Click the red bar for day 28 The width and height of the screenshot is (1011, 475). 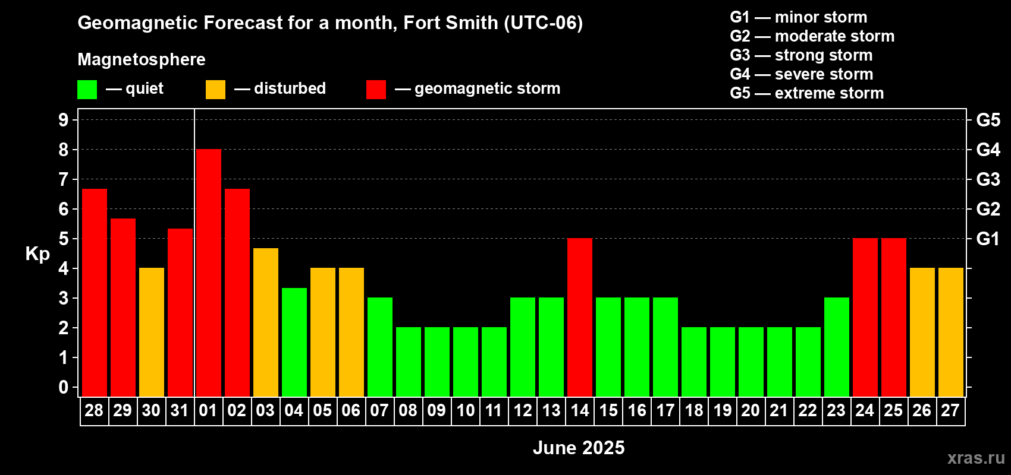point(95,293)
